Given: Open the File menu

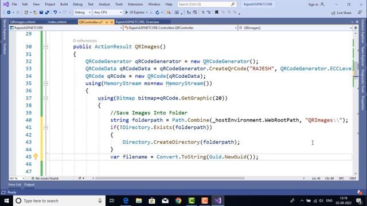Looking at the screenshot, I should pos(14,4).
